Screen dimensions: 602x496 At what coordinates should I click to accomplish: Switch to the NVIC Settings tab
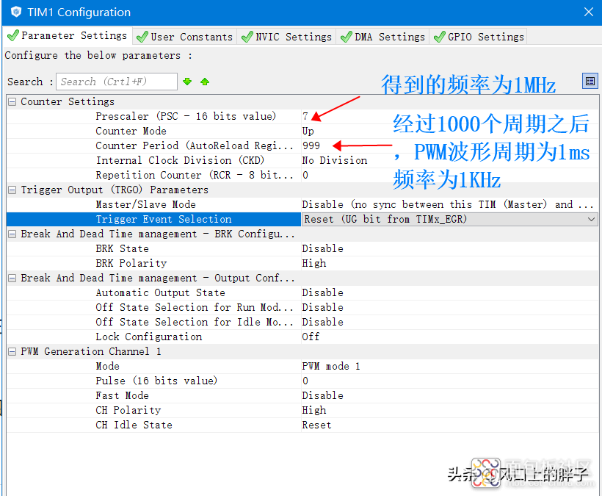pyautogui.click(x=286, y=37)
